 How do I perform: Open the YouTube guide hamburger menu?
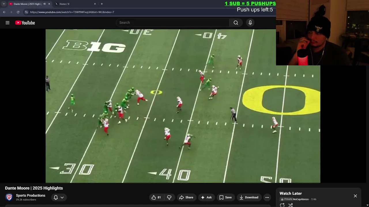pyautogui.click(x=7, y=23)
